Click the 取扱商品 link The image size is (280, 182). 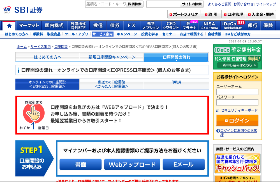pyautogui.click(x=54, y=34)
